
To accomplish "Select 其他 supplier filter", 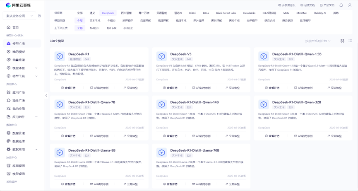I will click(x=336, y=13).
